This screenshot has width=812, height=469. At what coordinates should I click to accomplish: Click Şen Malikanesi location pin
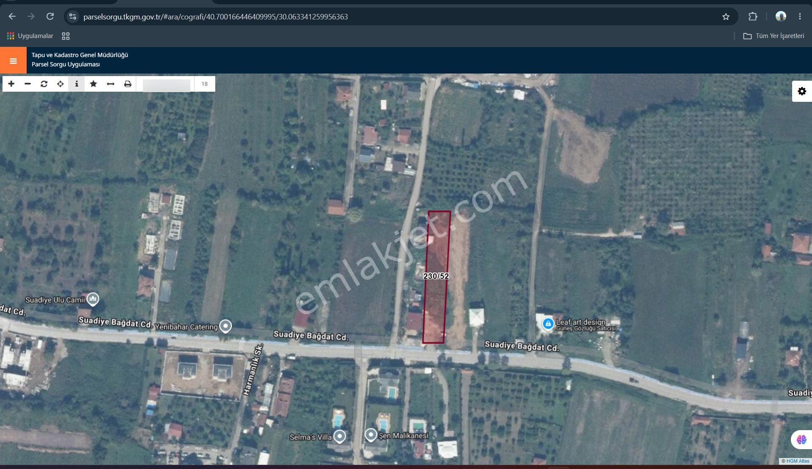point(371,435)
